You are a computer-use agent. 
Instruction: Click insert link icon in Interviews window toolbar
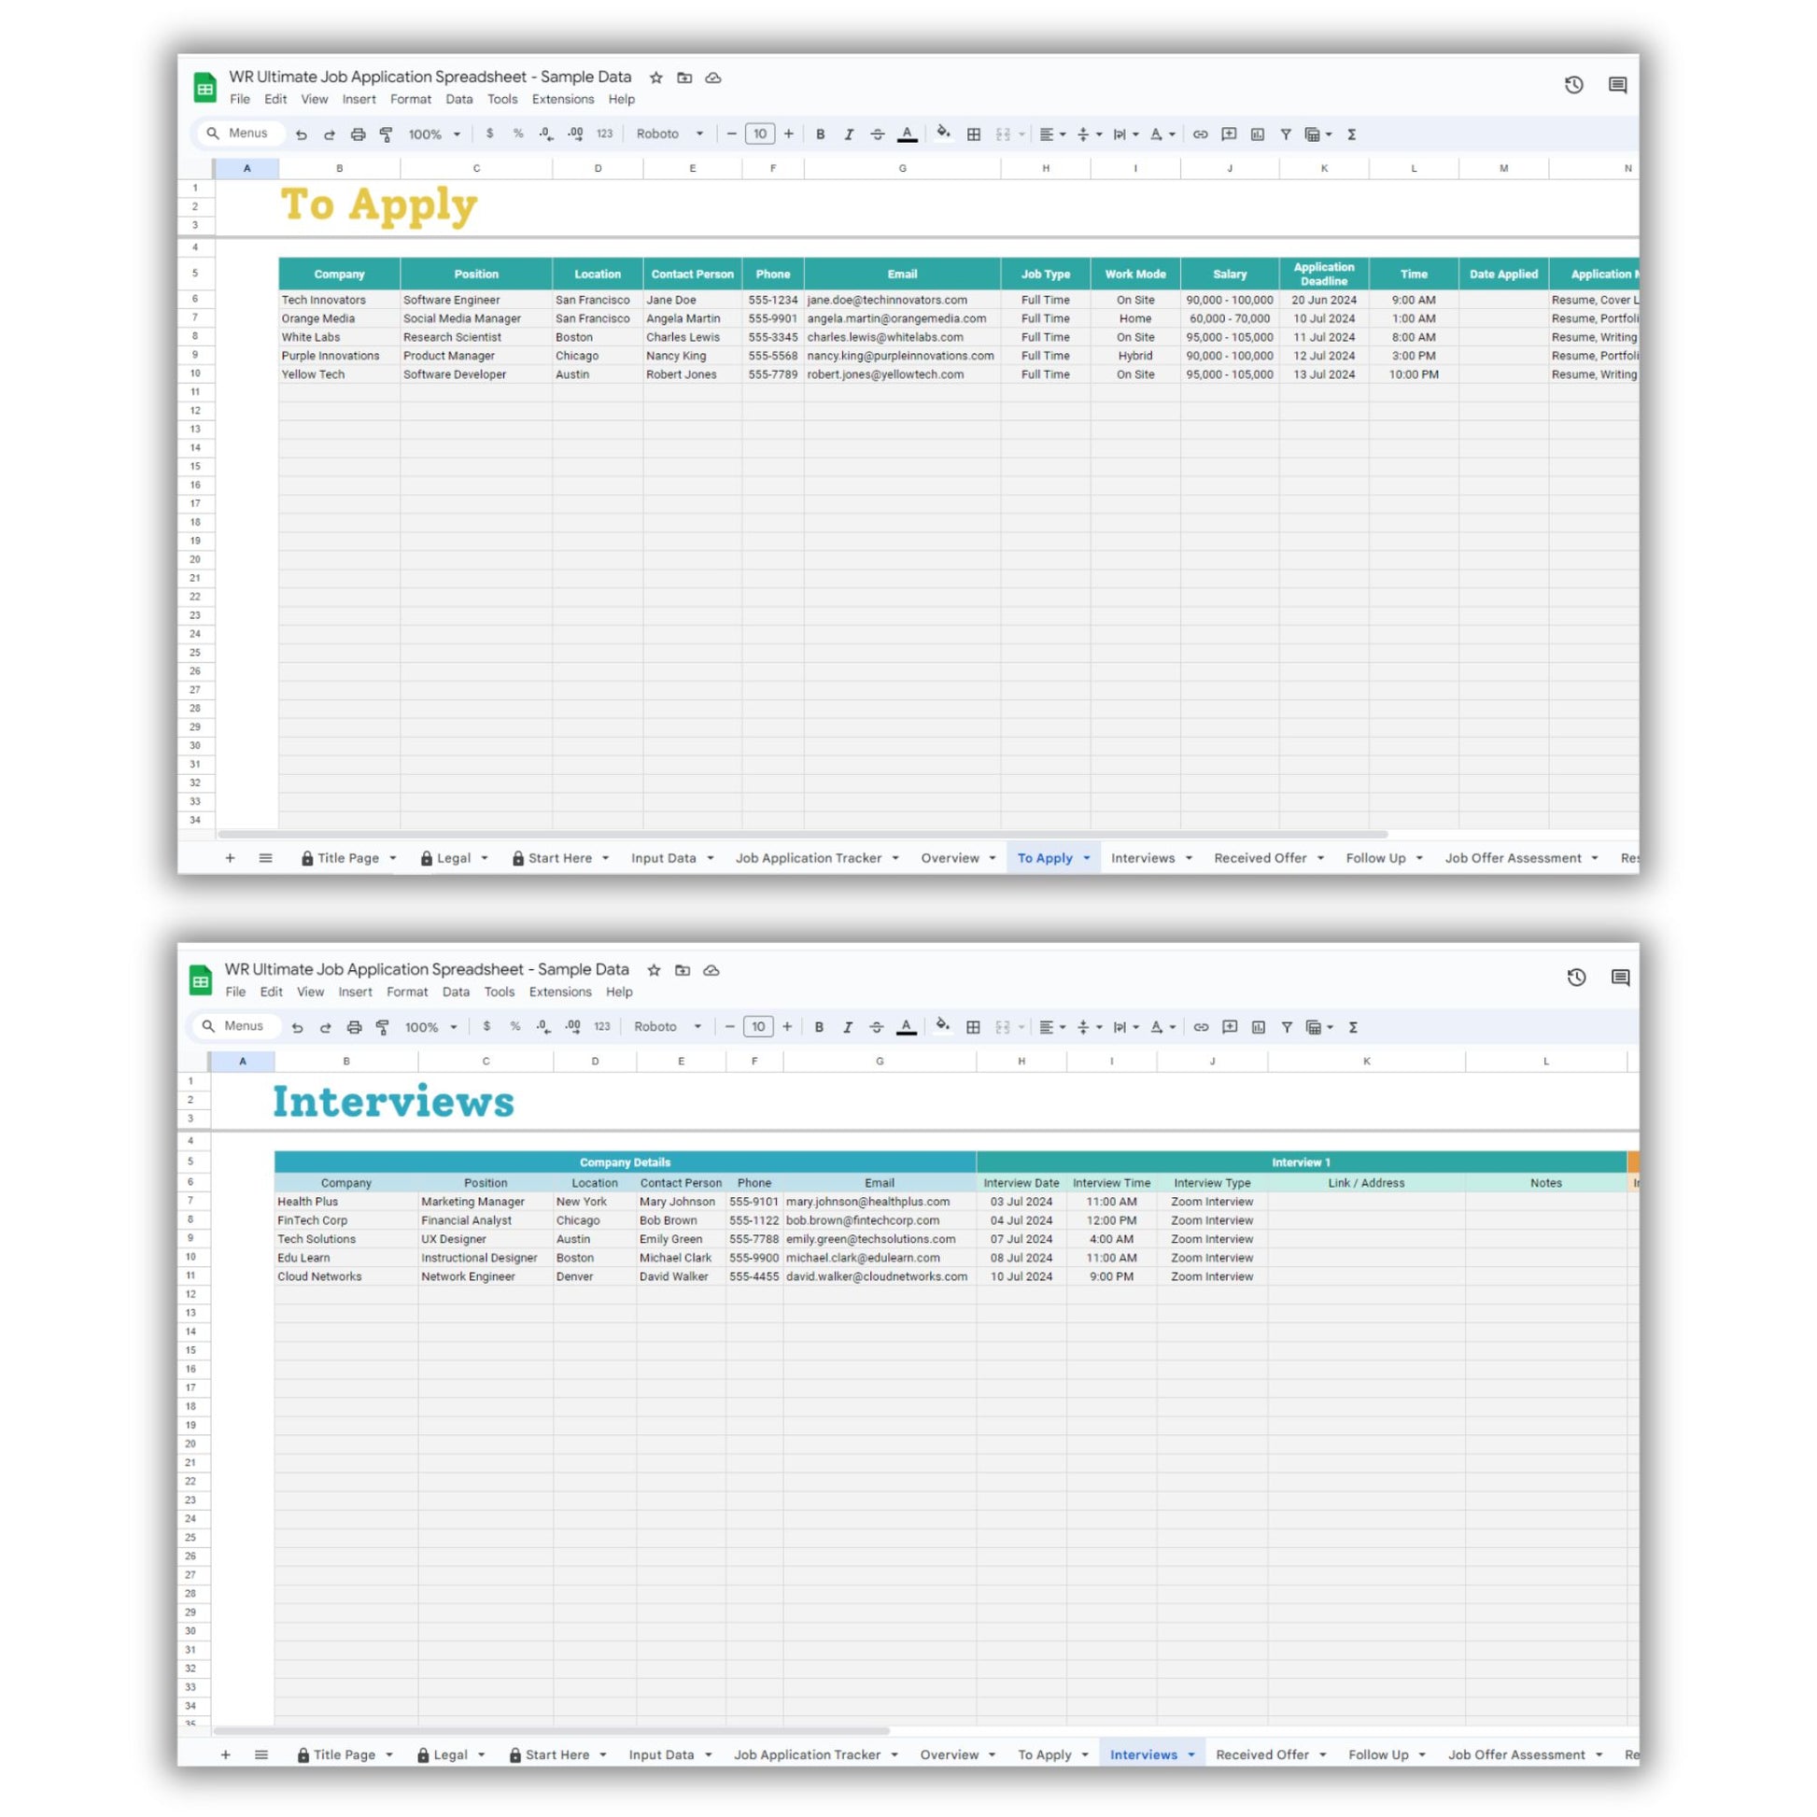click(x=1201, y=1027)
